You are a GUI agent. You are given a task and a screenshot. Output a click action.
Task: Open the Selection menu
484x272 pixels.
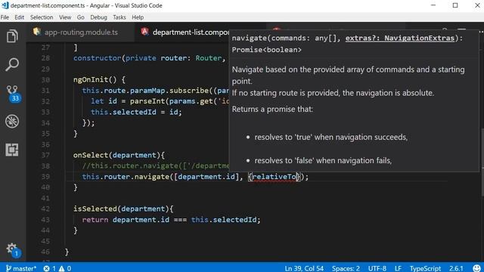(42, 17)
